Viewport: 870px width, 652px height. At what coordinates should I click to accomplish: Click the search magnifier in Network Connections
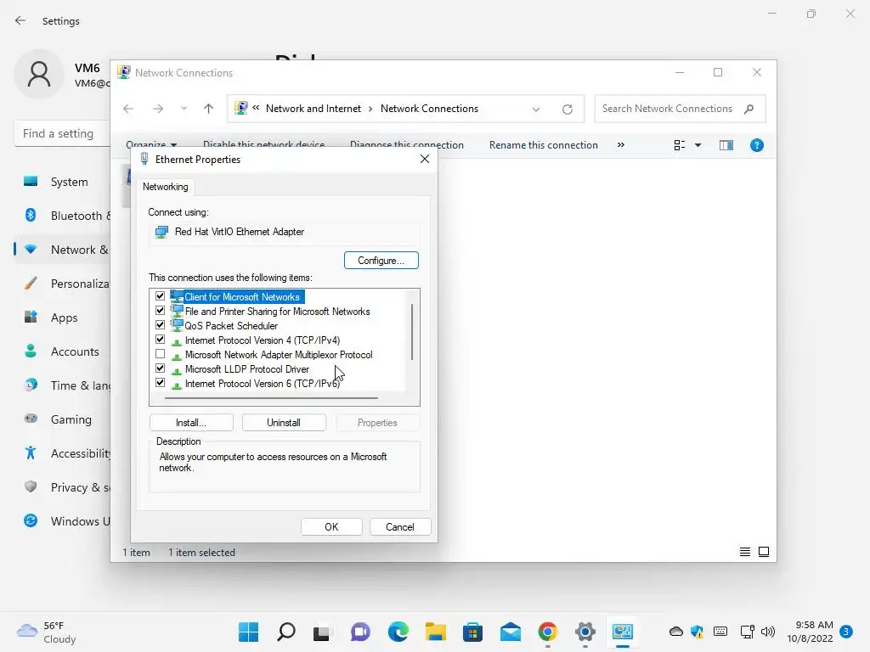pyautogui.click(x=749, y=109)
